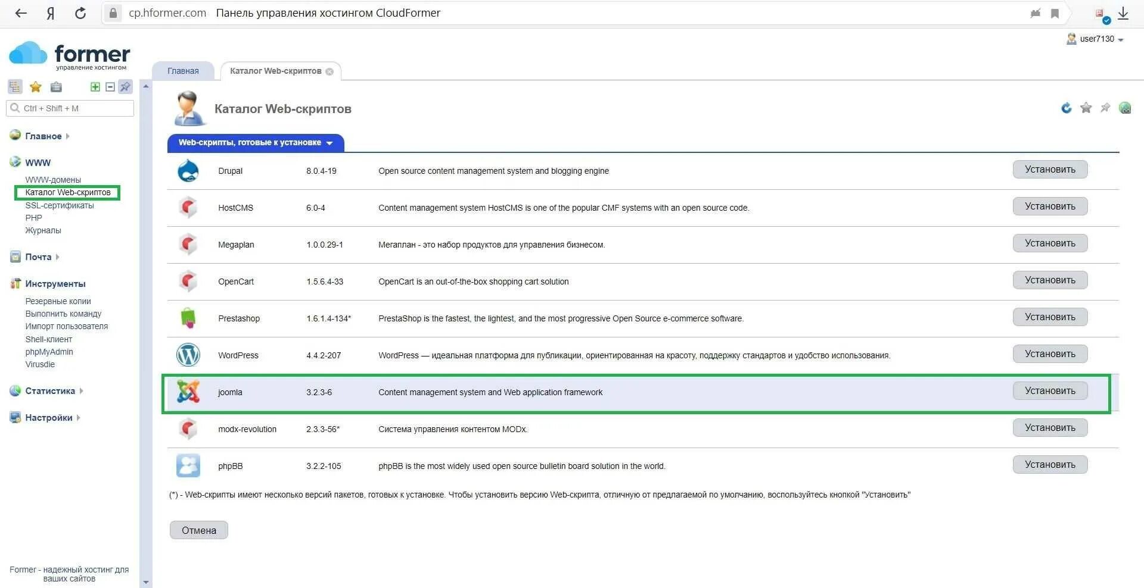Select the Каталог Web-скриптов tab
The width and height of the screenshot is (1144, 588).
click(x=275, y=71)
